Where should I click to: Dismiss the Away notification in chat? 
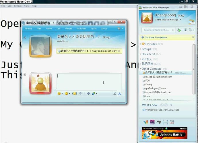coord(119,51)
